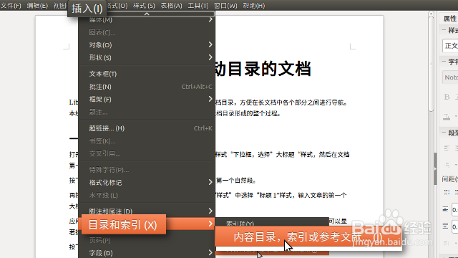Click 图表(C)... menu entry
The width and height of the screenshot is (458, 258).
coord(147,32)
